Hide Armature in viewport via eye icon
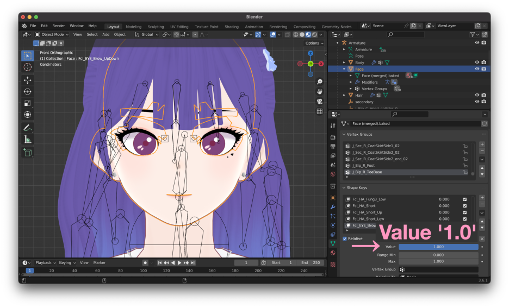The height and width of the screenshot is (308, 509). (x=477, y=42)
